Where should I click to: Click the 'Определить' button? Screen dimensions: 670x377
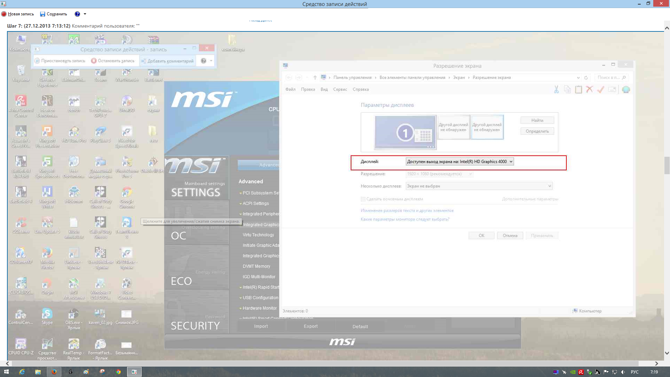[x=537, y=131]
